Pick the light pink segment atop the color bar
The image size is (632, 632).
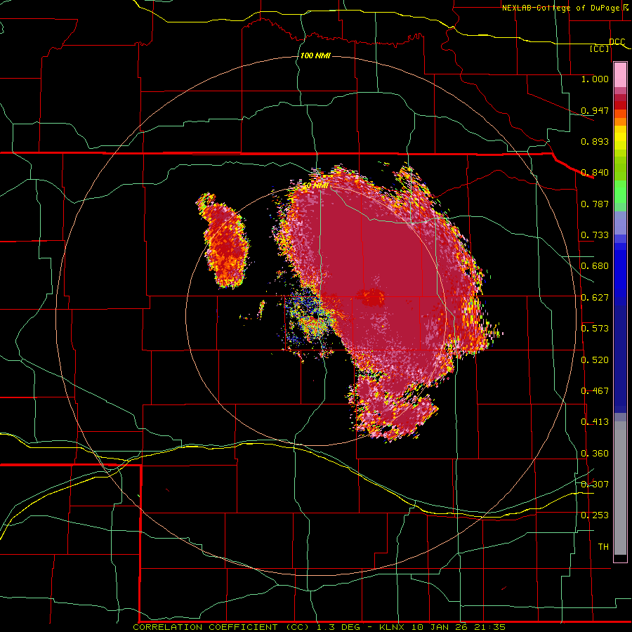click(x=620, y=75)
